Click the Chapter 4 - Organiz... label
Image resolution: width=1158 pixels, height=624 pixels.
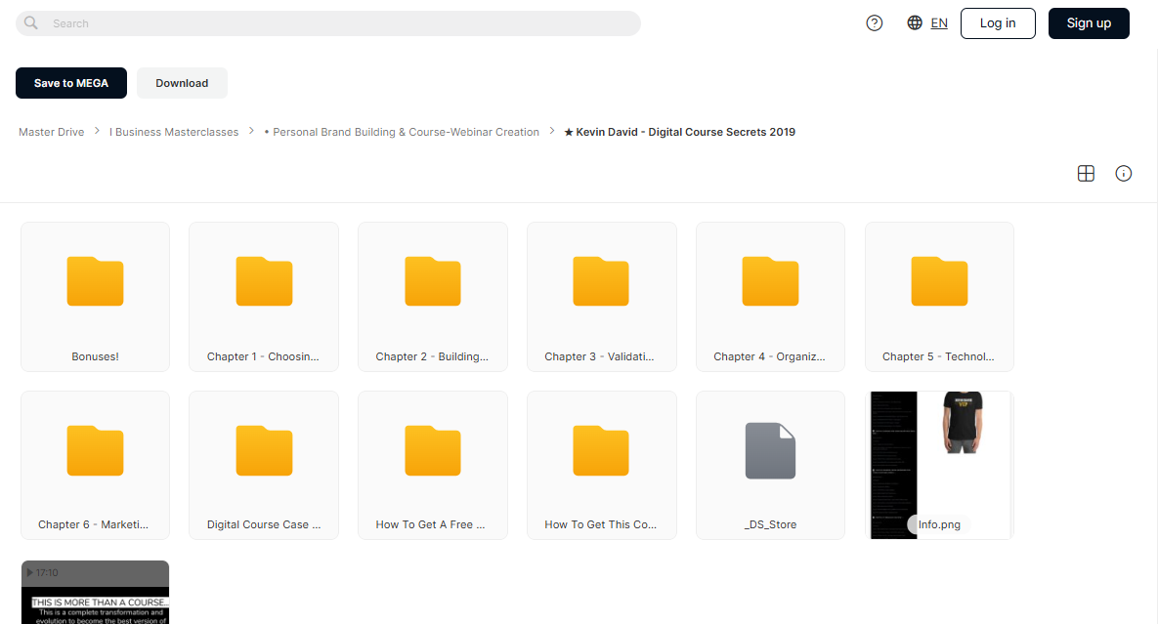tap(769, 356)
